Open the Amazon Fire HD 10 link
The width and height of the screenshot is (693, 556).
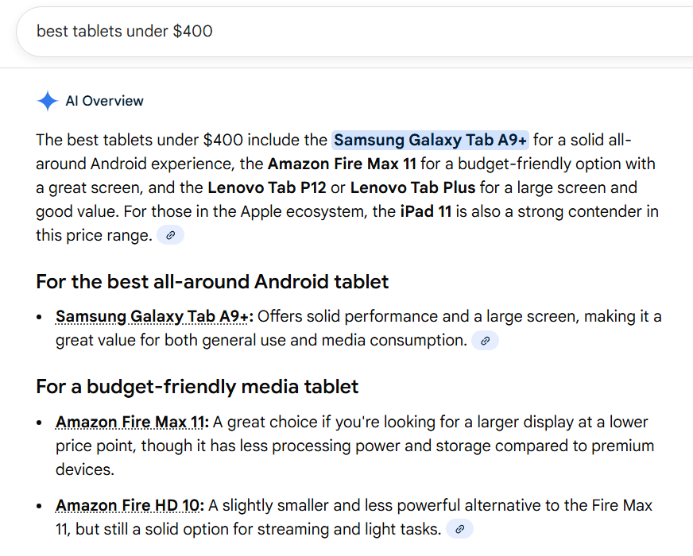tap(129, 505)
